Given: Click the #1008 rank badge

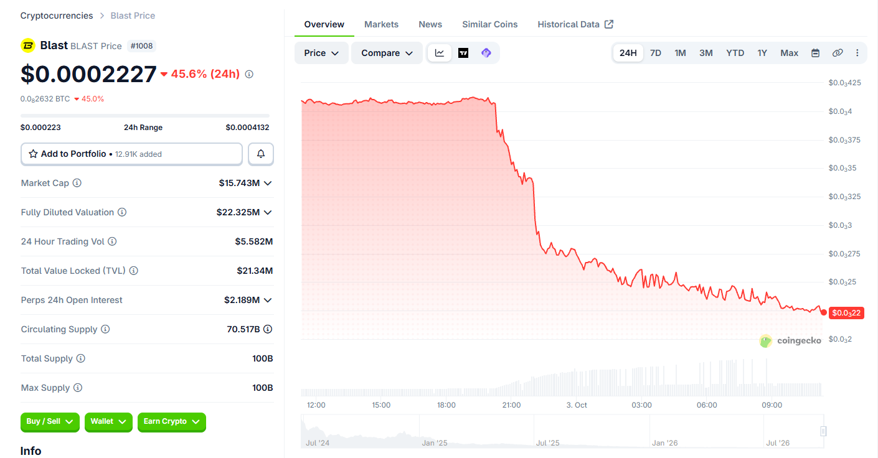Looking at the screenshot, I should click(x=141, y=45).
